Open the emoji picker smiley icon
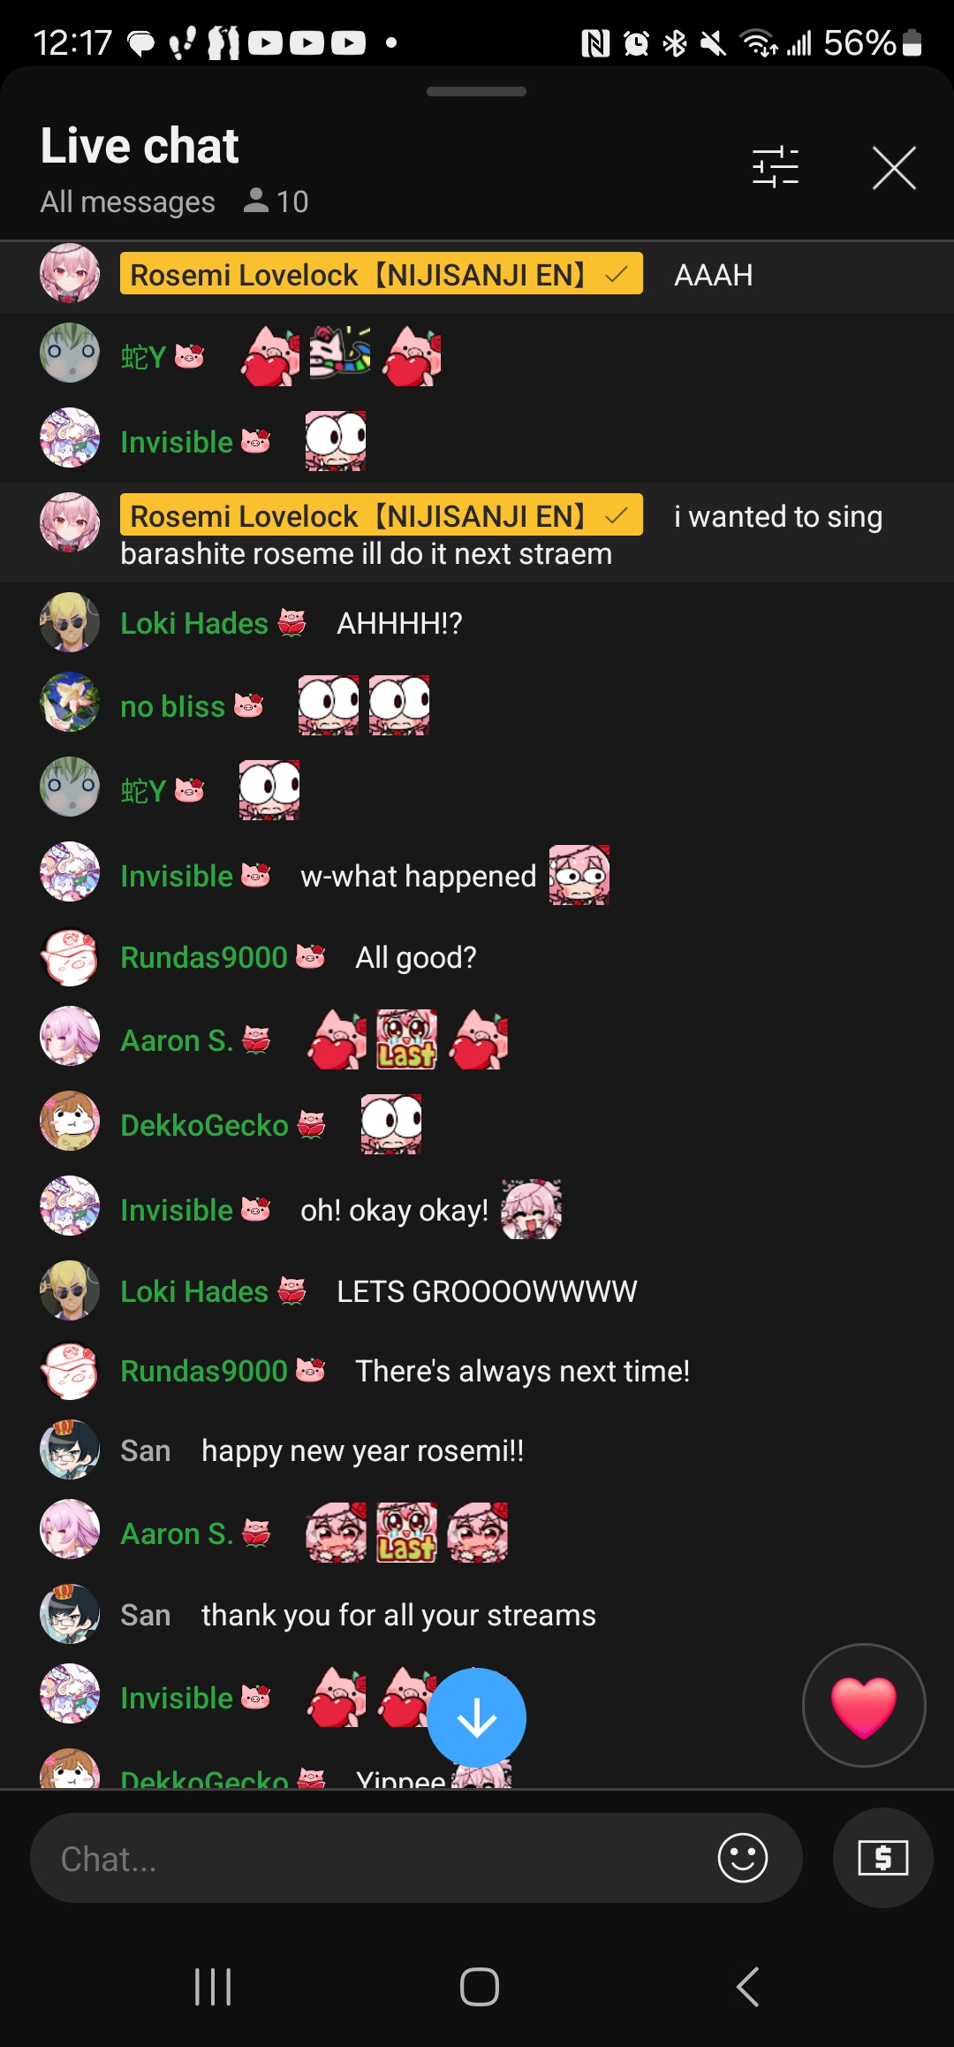 point(743,1858)
